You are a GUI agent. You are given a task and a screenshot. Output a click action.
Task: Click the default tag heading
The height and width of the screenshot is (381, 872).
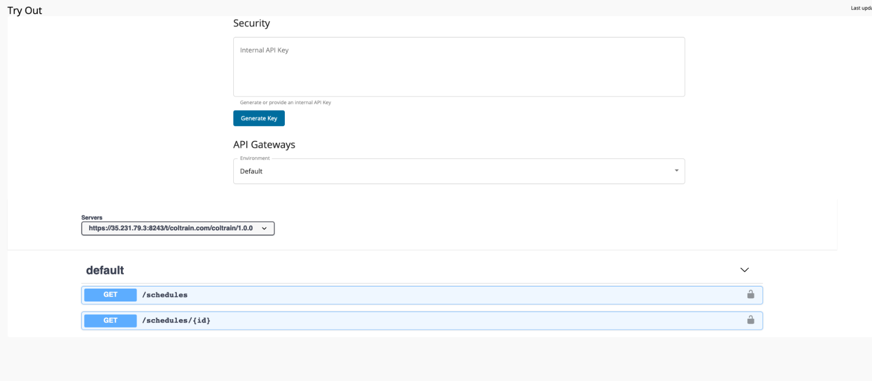pos(105,270)
